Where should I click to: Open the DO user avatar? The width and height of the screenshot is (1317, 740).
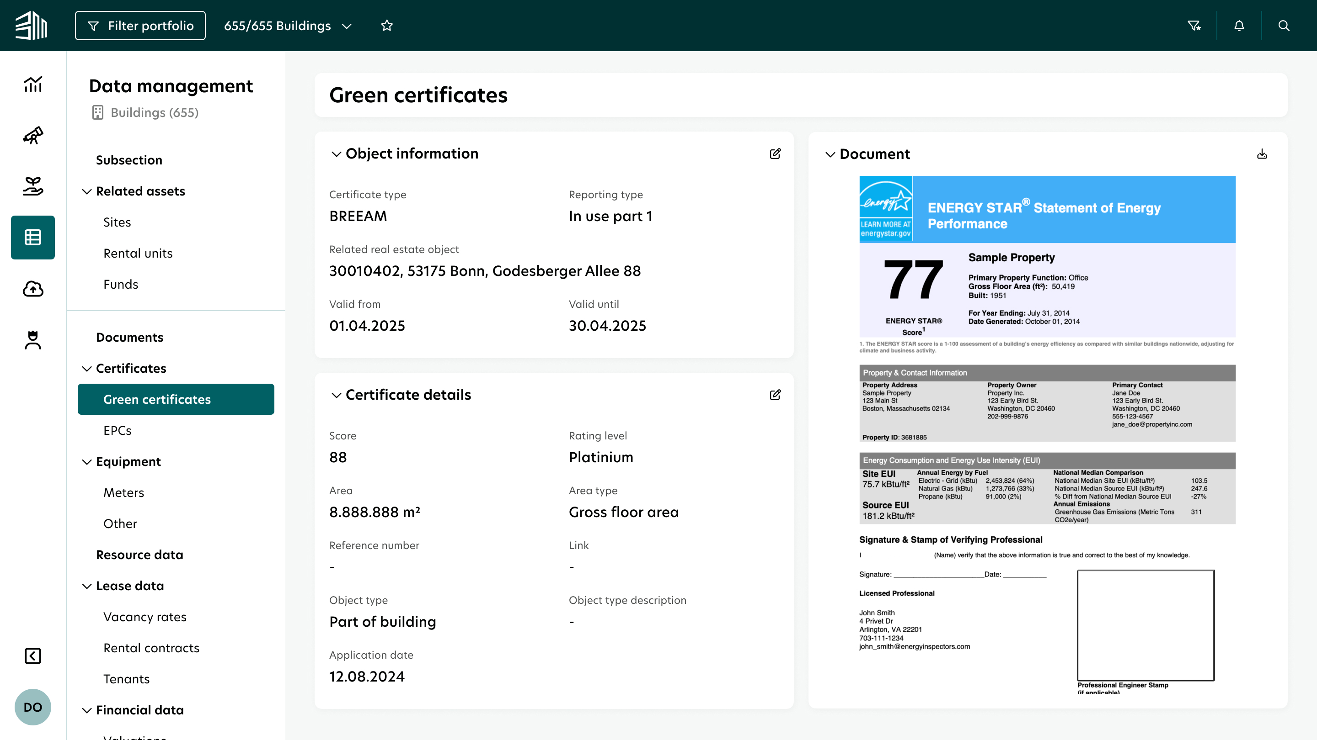(x=33, y=707)
